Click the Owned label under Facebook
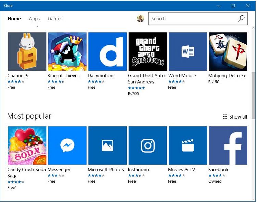The width and height of the screenshot is (257, 202). (x=215, y=181)
